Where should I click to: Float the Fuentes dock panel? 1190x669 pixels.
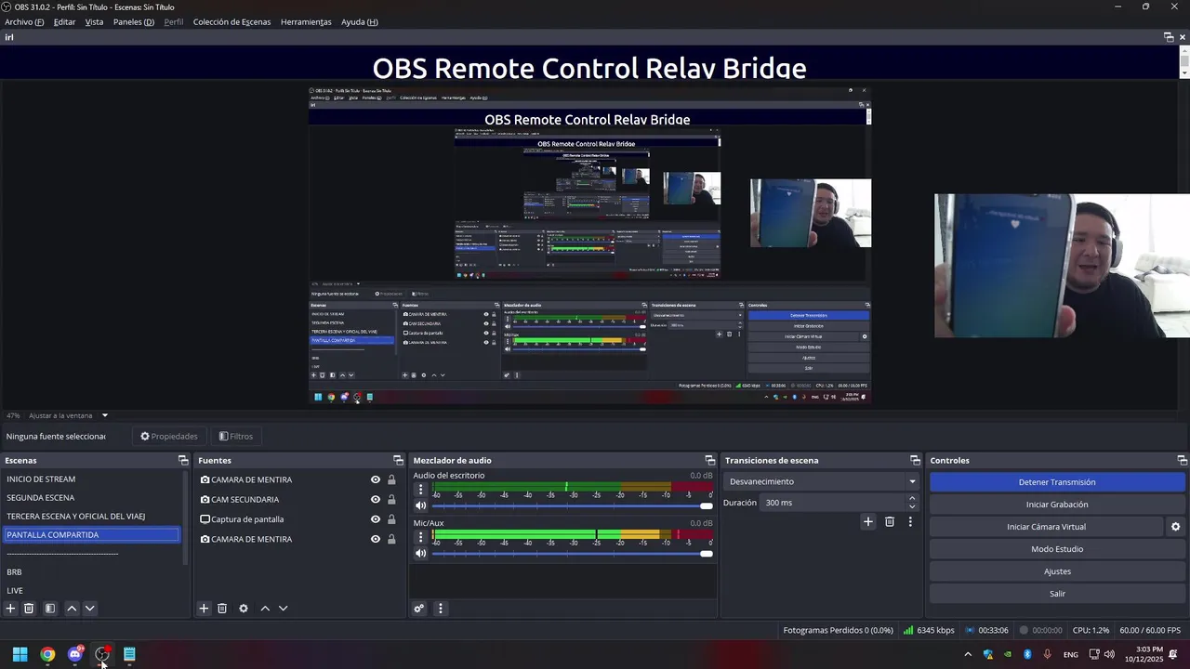point(398,461)
